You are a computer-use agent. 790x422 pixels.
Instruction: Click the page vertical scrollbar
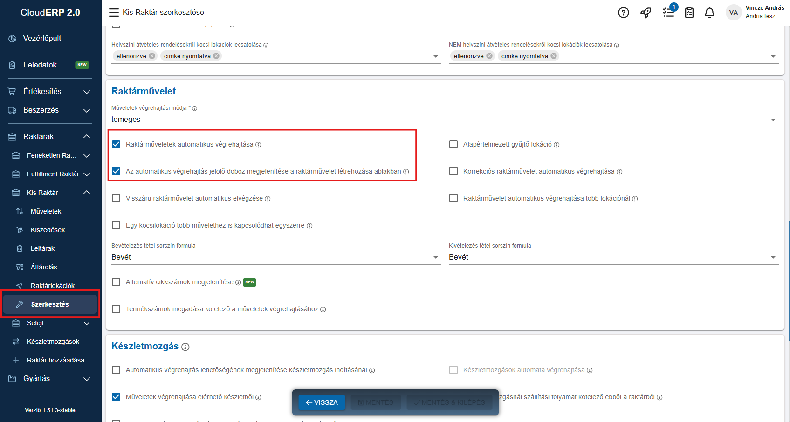click(x=788, y=279)
